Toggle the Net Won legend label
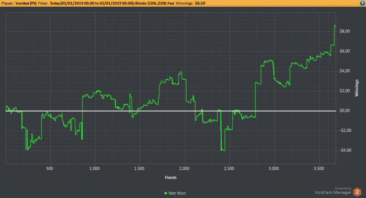Screen dimensions: 366x198 177,193
